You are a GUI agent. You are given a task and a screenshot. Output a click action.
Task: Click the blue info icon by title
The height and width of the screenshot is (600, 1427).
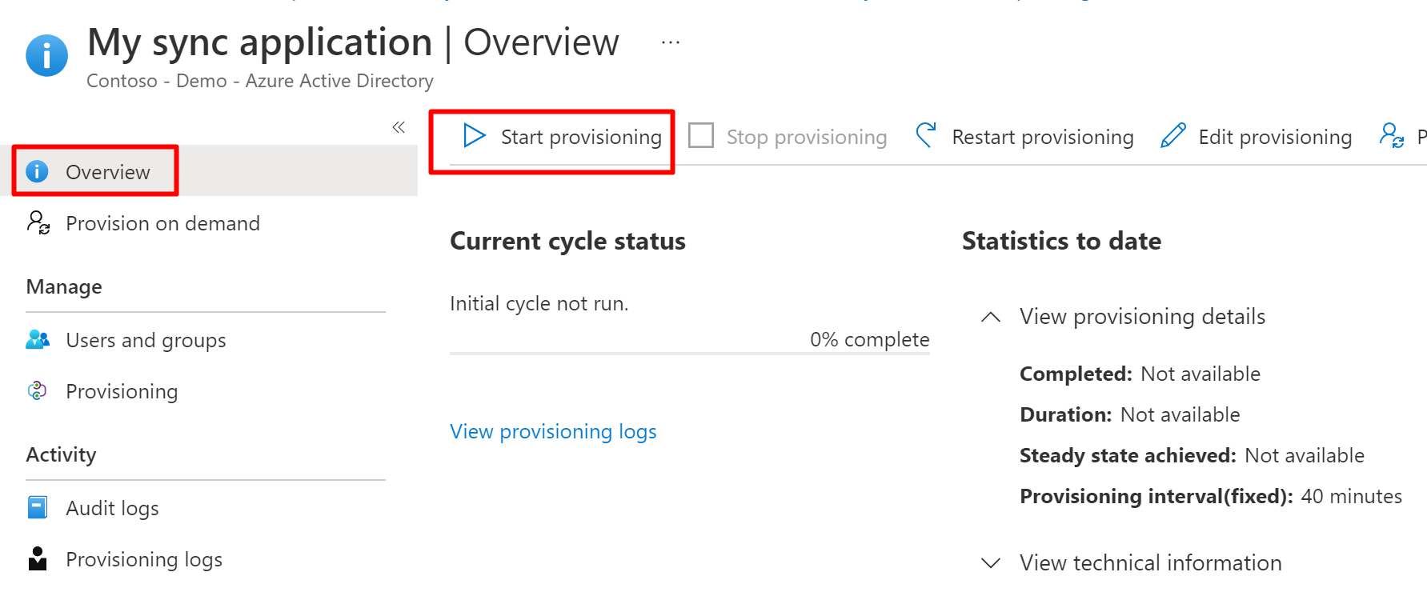(x=47, y=55)
